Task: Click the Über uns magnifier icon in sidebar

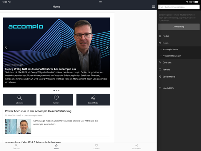Action: [x=160, y=62]
